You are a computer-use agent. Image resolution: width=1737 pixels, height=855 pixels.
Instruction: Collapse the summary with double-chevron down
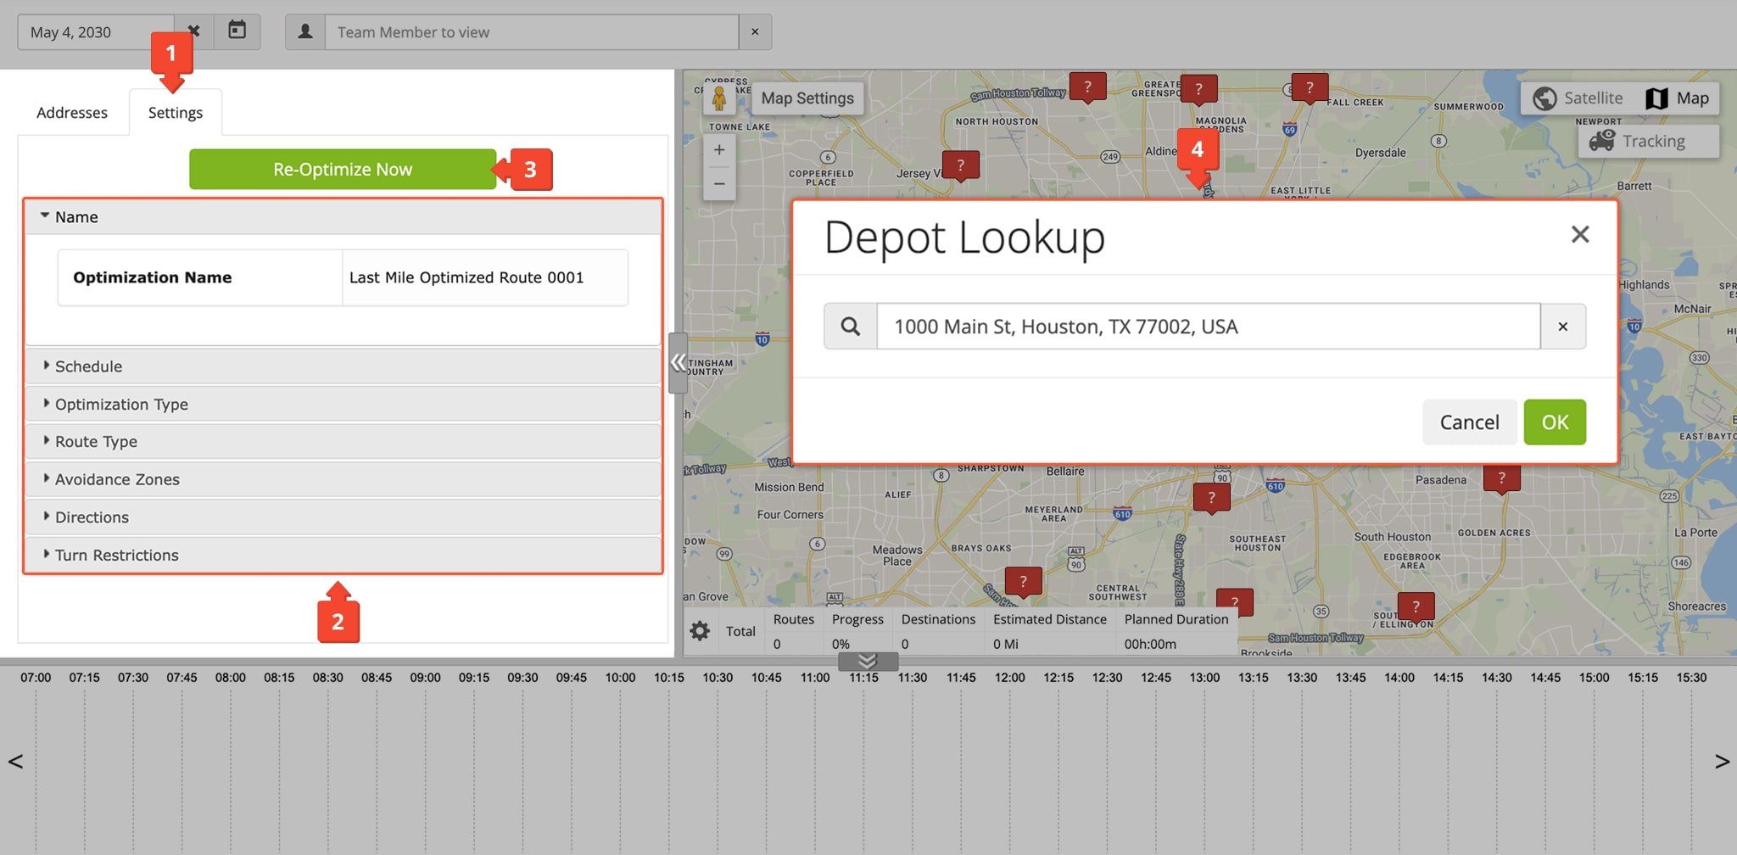pyautogui.click(x=868, y=662)
